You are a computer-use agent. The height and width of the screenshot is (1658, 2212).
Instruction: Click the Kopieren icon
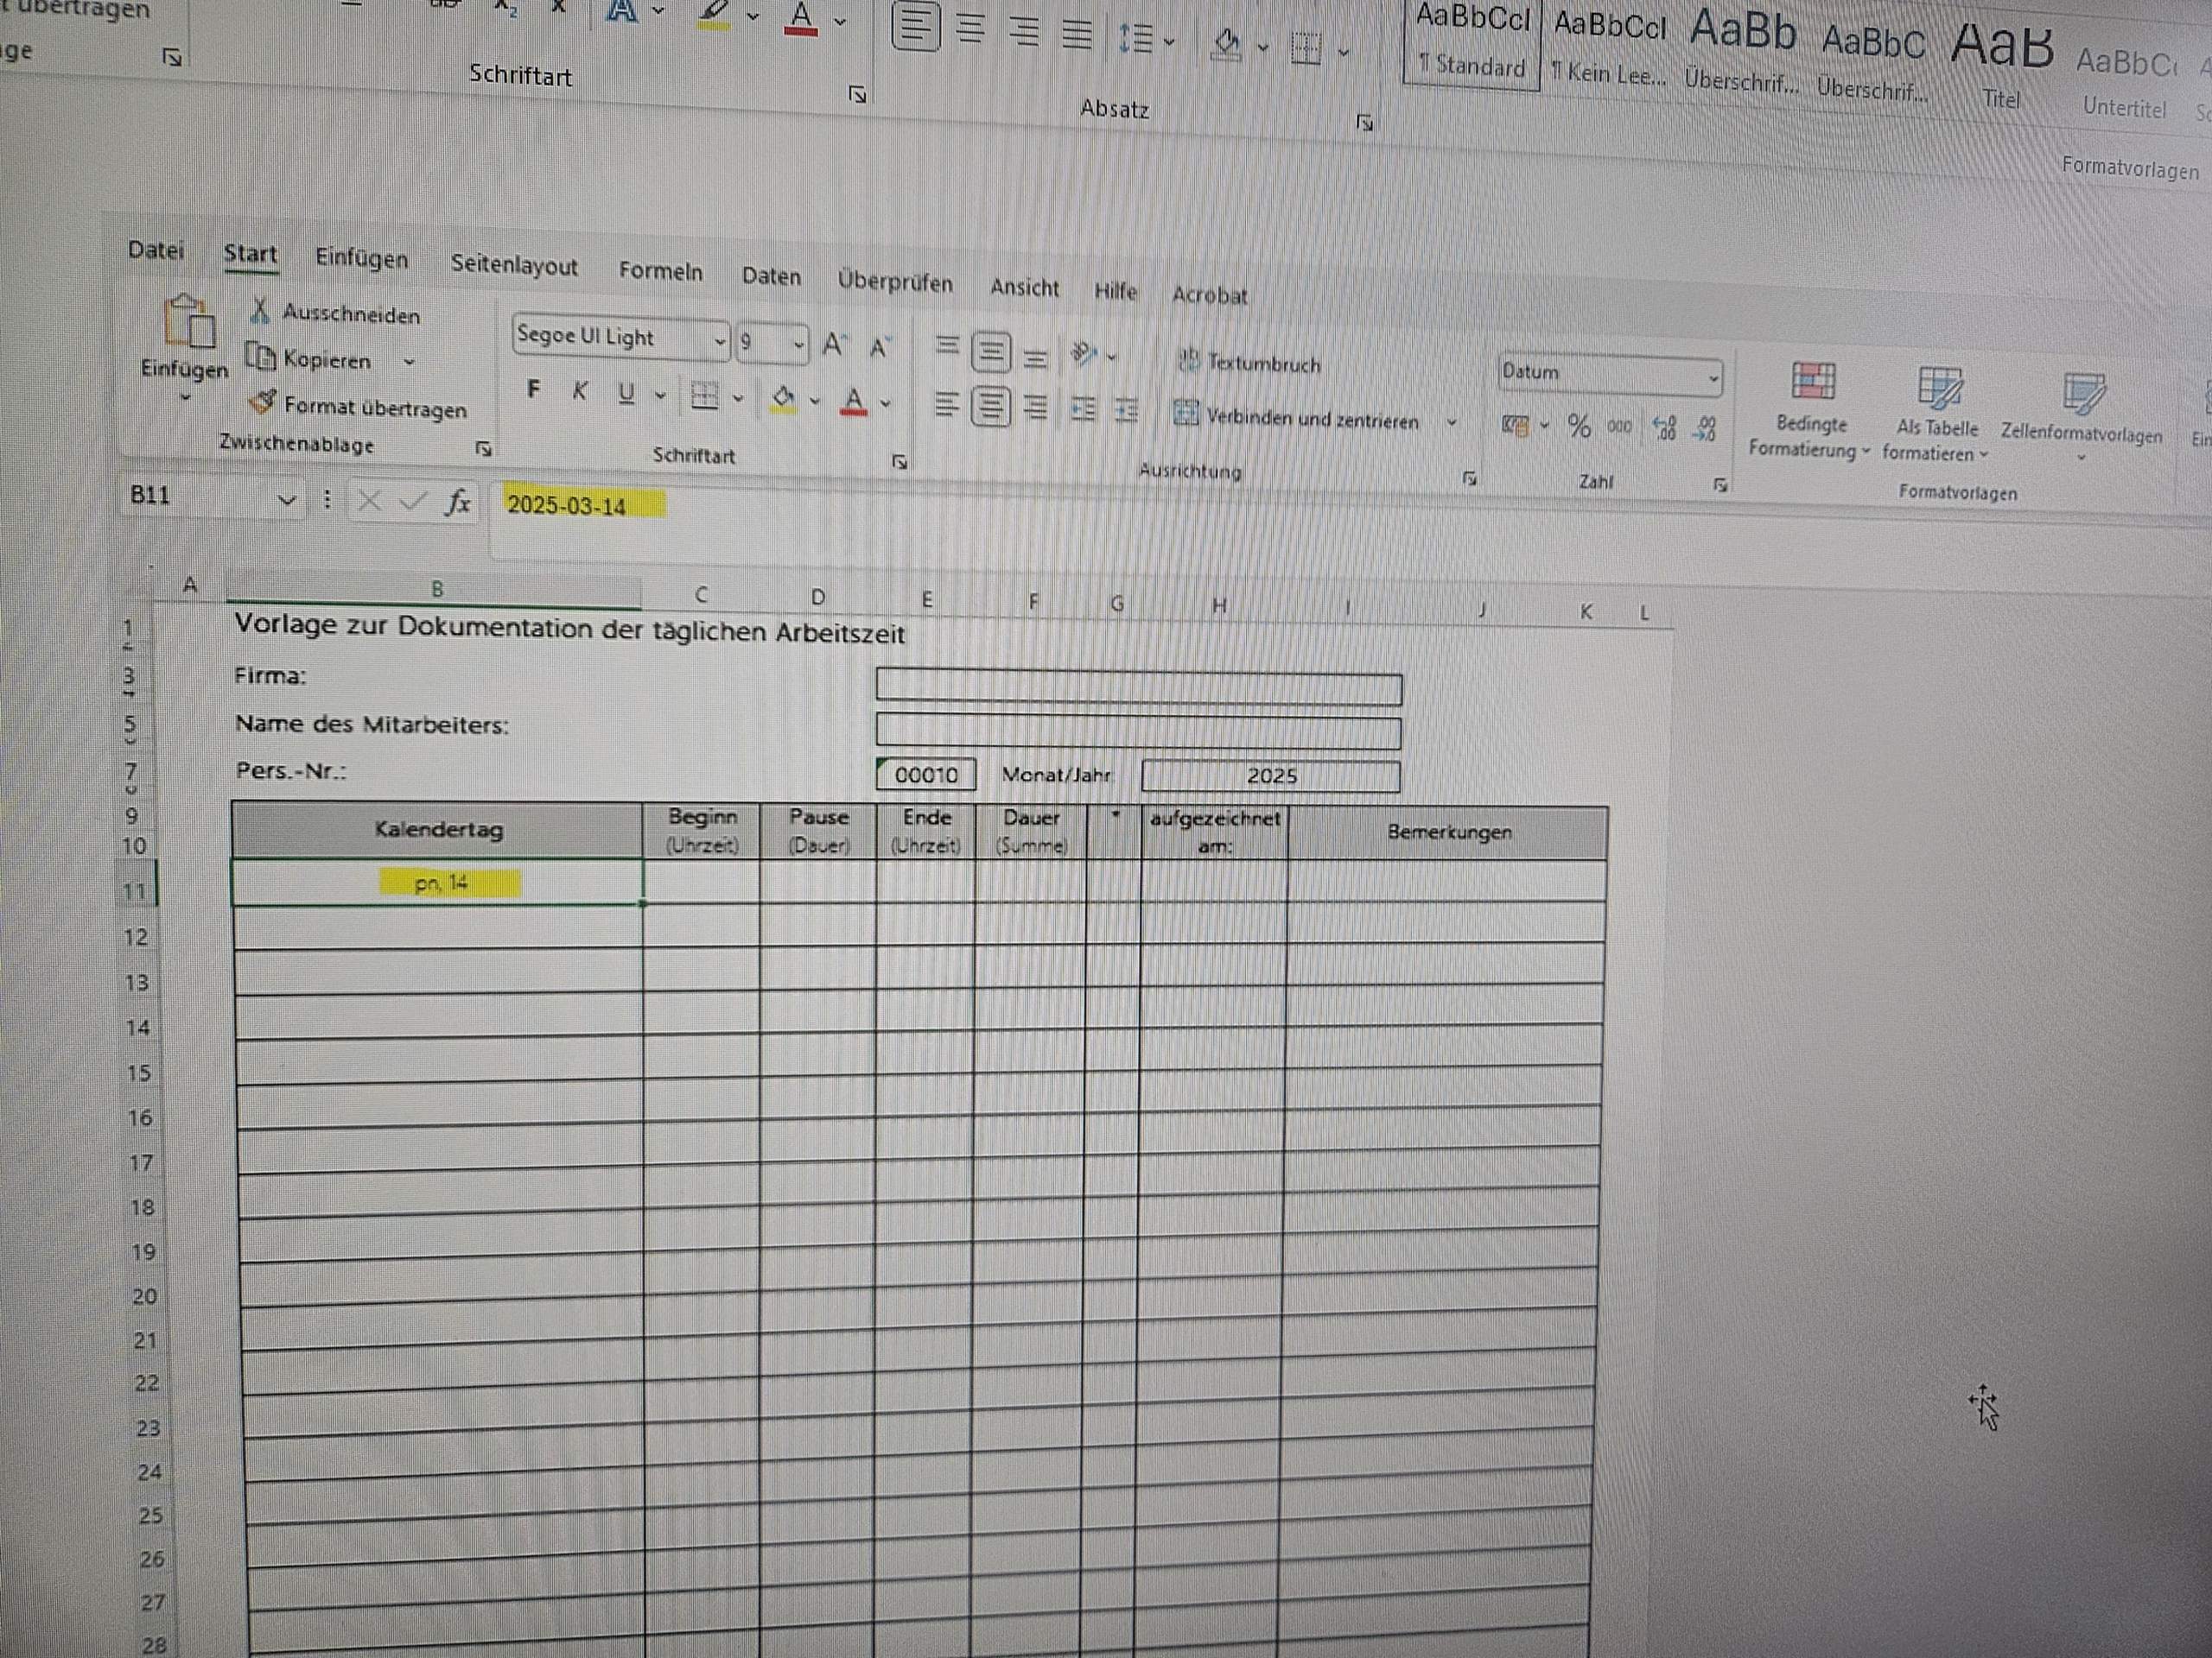(x=260, y=356)
